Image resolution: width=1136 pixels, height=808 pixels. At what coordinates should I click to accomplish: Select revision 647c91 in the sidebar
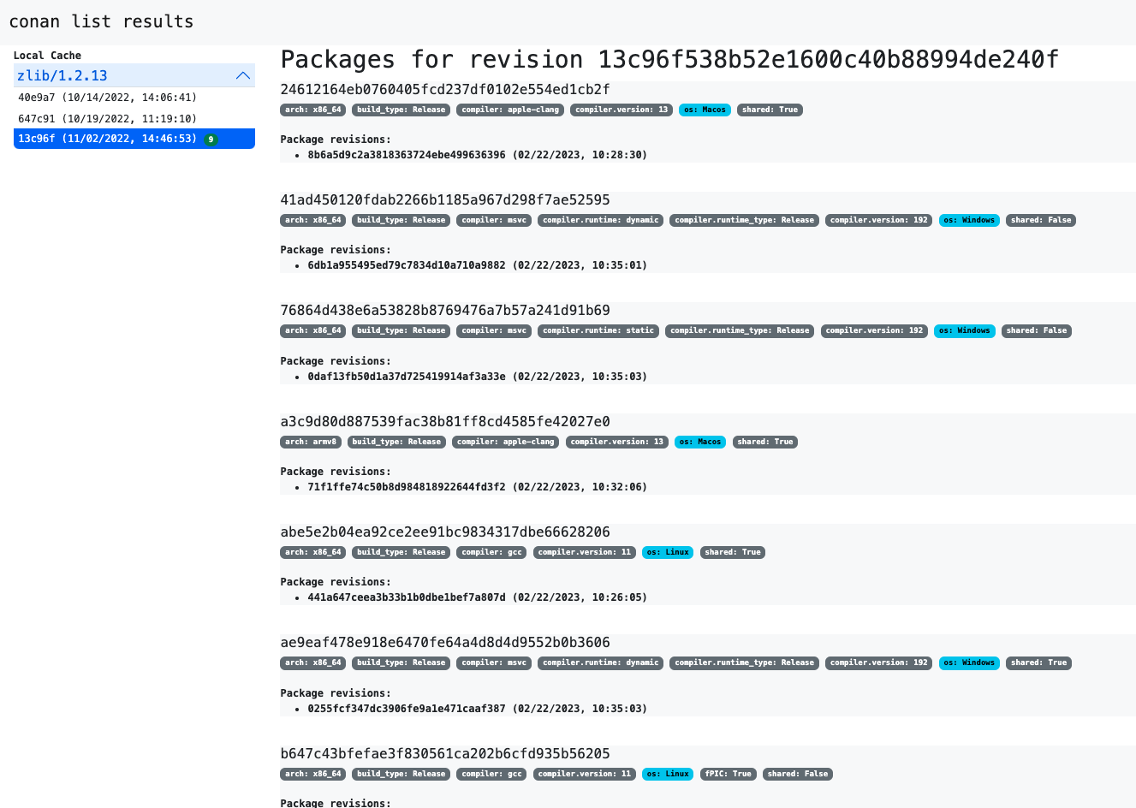[107, 119]
